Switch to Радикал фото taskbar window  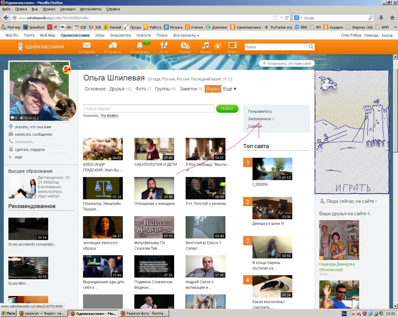(144, 313)
